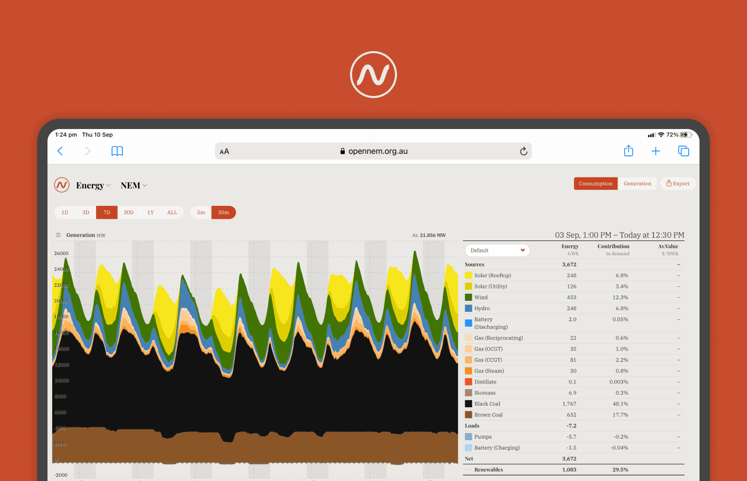Select the ALL range
The image size is (747, 481).
[172, 213]
